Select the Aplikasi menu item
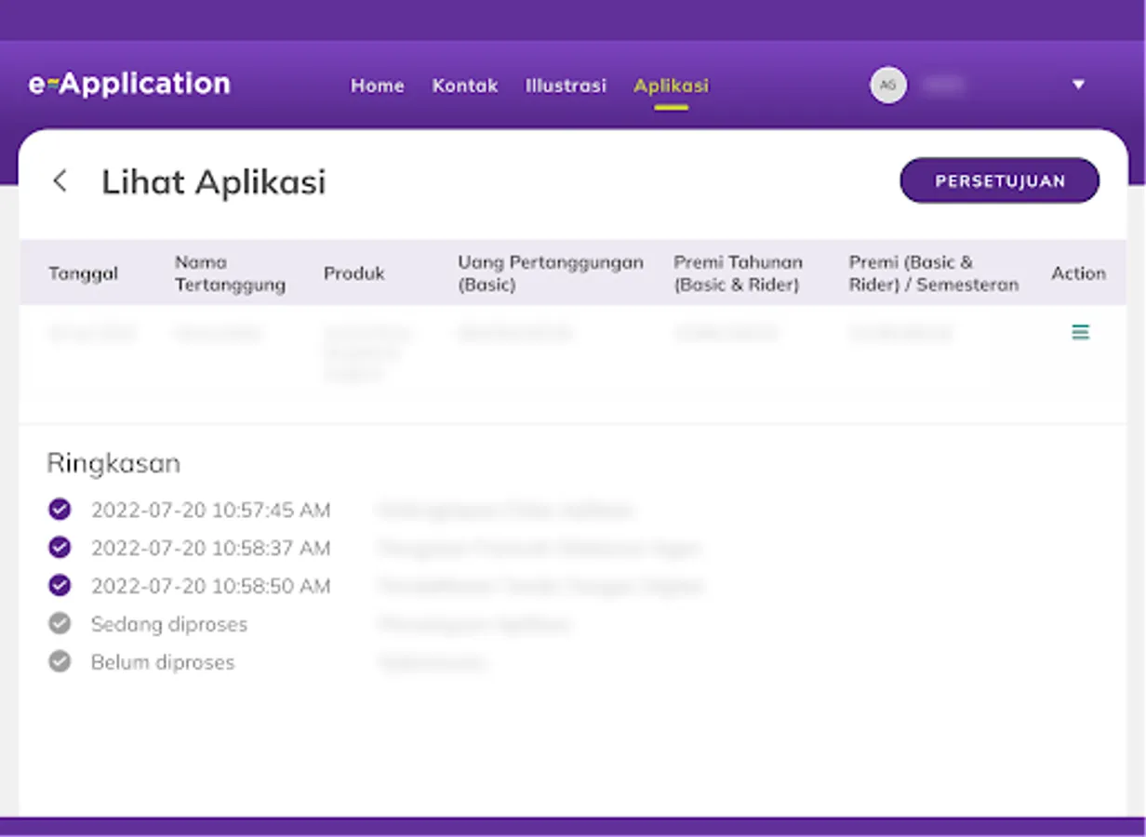 [x=671, y=86]
